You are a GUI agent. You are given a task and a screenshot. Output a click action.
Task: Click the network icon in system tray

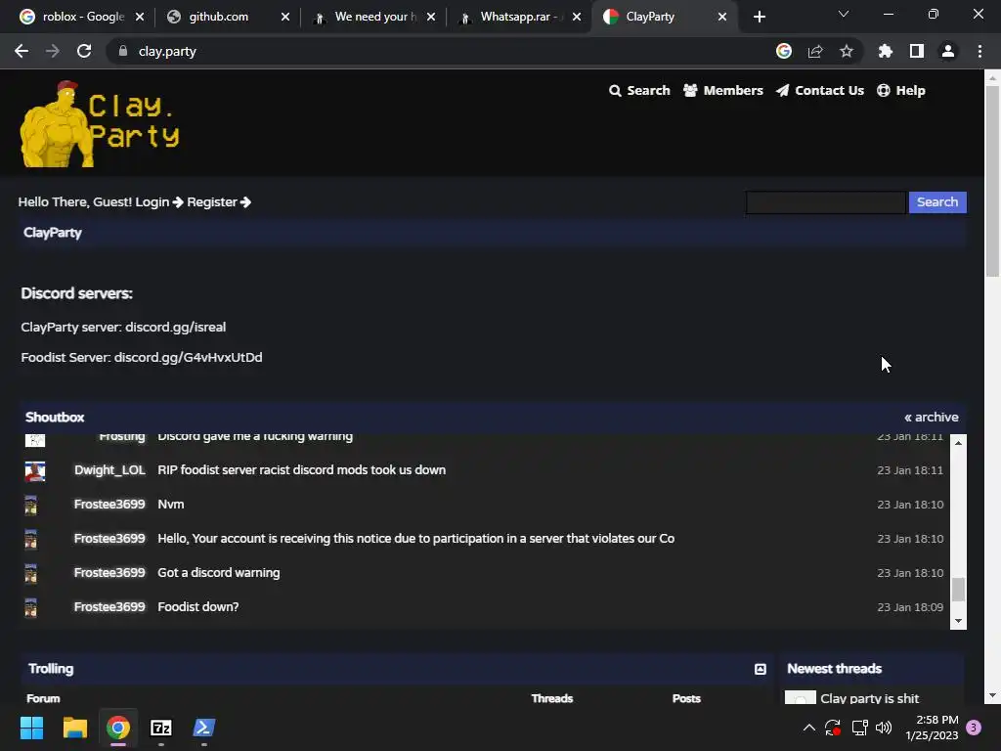point(859,728)
